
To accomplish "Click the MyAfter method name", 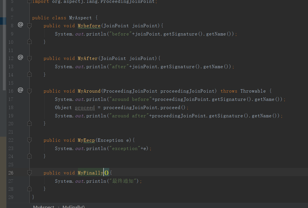I will (x=88, y=59).
